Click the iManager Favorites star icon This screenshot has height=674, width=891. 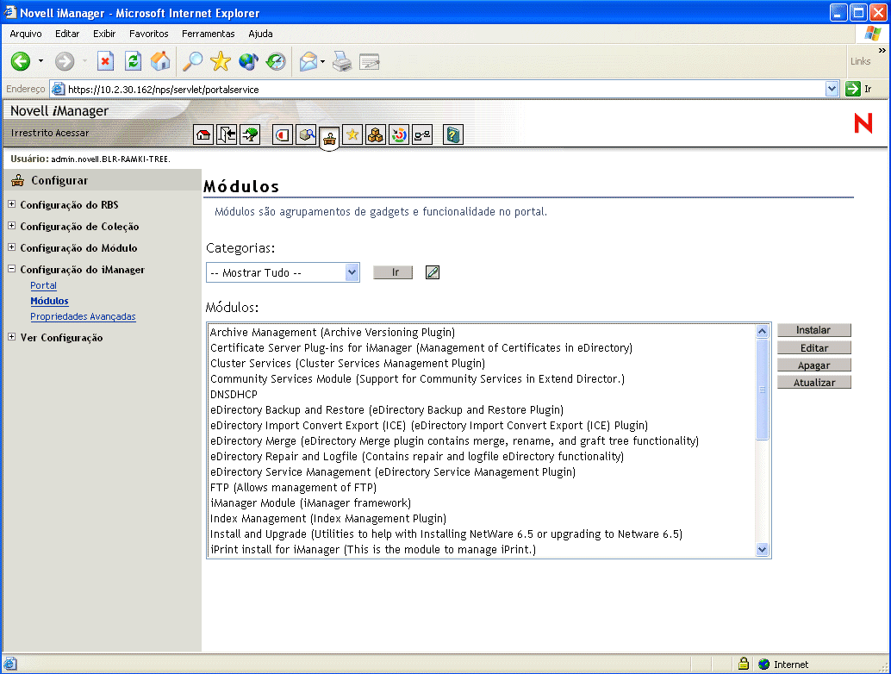tap(352, 134)
